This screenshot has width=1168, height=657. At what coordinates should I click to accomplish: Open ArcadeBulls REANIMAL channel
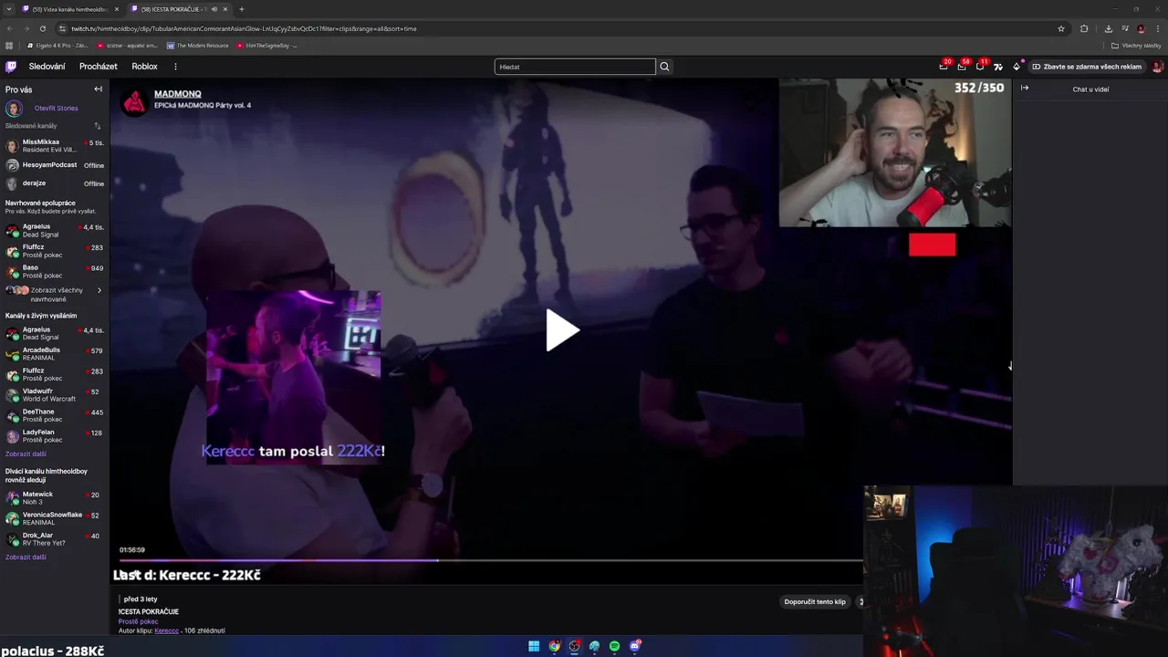tap(55, 354)
